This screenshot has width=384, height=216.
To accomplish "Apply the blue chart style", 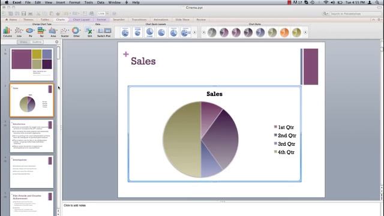I will (260, 32).
